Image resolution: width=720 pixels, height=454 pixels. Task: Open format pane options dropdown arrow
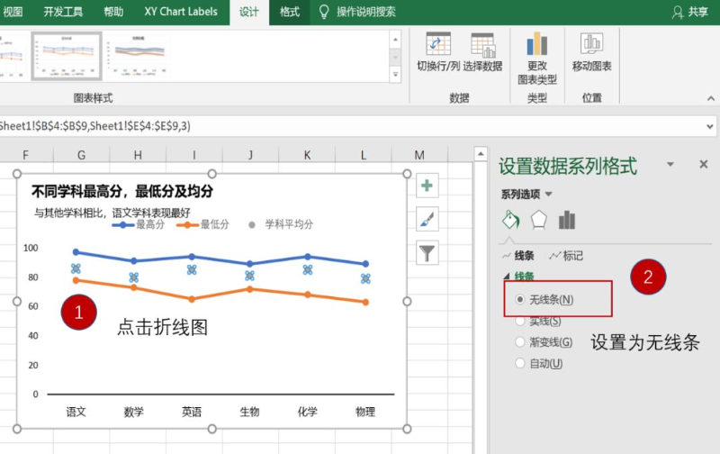click(670, 164)
